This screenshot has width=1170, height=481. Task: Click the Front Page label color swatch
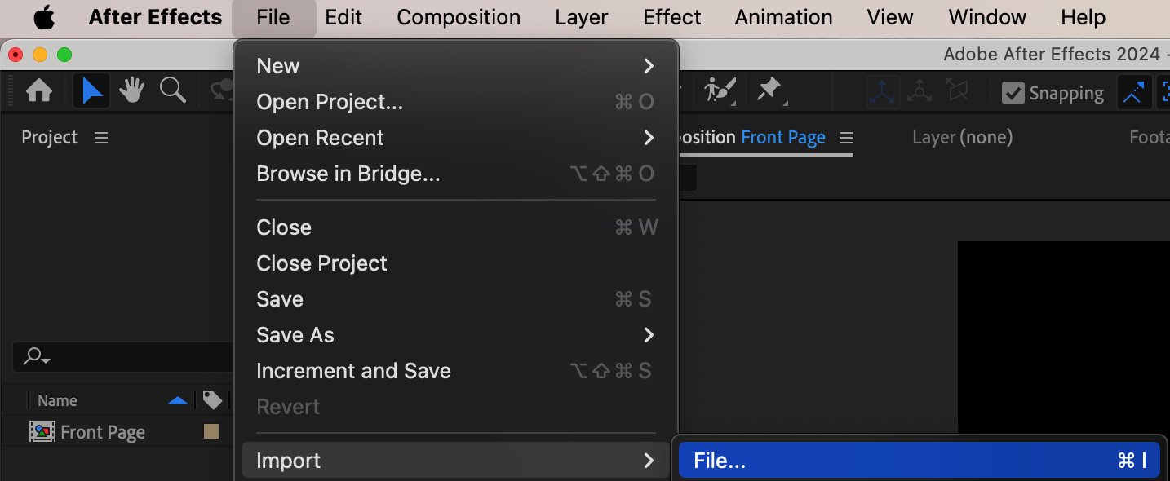(x=211, y=432)
